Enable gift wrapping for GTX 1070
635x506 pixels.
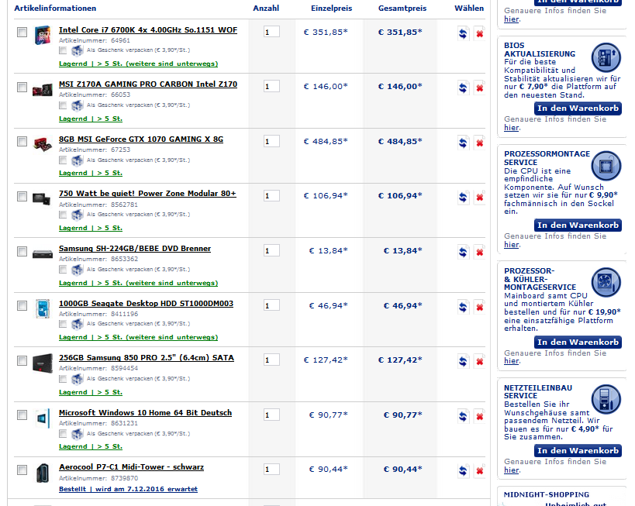(x=63, y=160)
